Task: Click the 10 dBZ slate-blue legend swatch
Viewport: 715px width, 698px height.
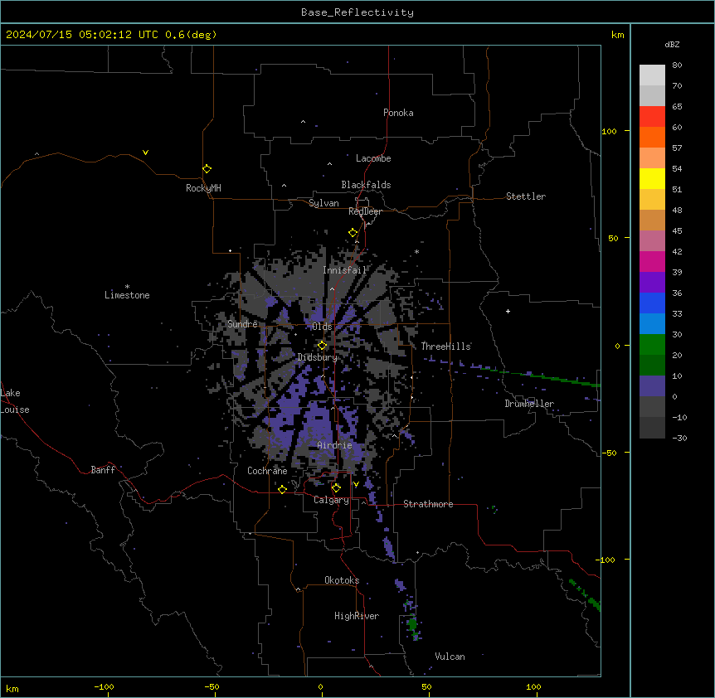Action: point(652,386)
